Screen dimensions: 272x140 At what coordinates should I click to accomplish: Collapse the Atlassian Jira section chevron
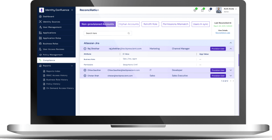click(x=231, y=43)
